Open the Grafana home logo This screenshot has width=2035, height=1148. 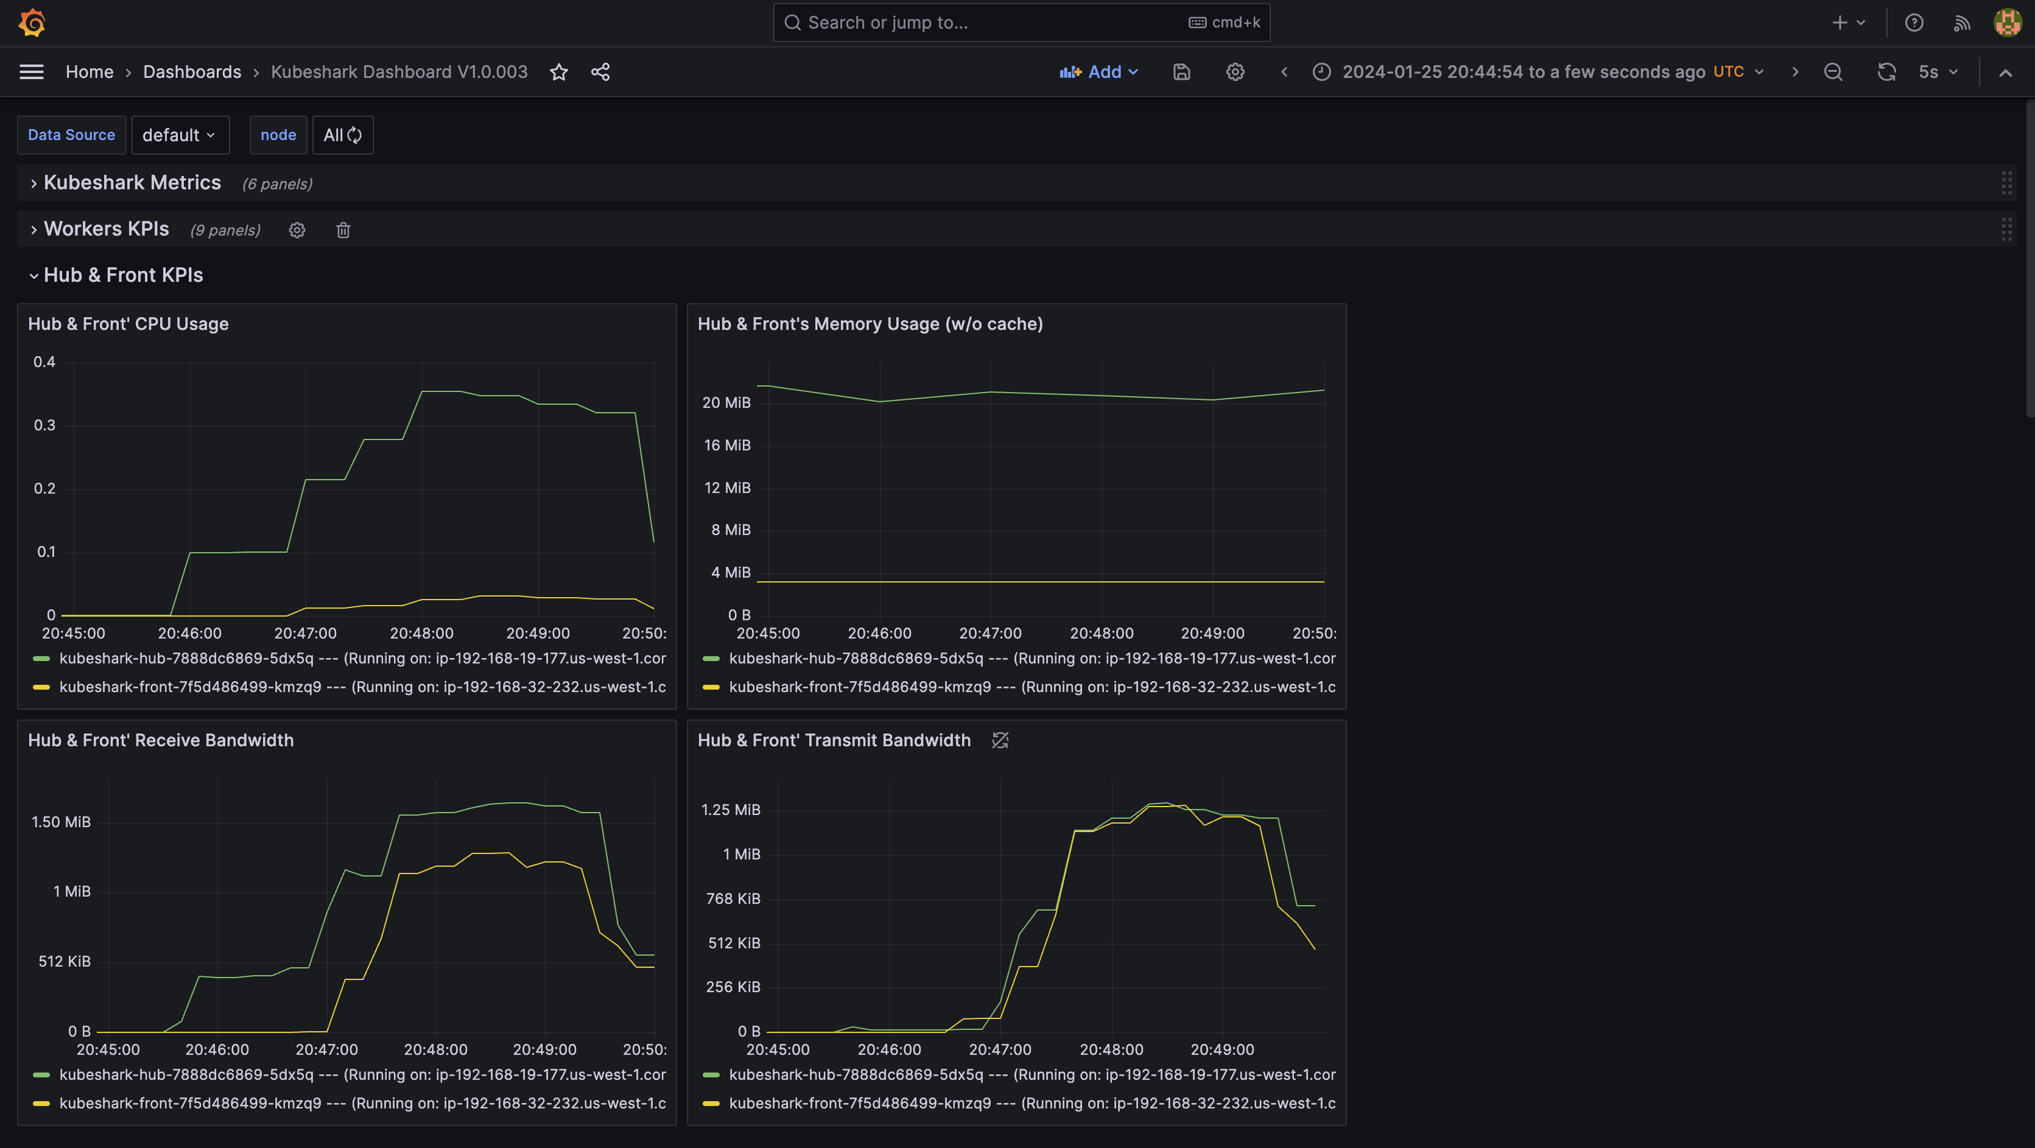(x=32, y=22)
